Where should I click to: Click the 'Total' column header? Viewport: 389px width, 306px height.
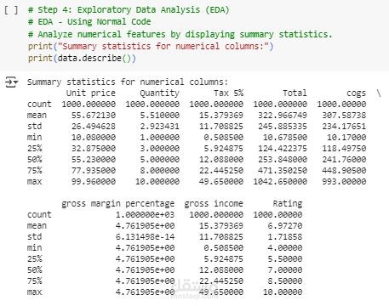click(x=295, y=93)
